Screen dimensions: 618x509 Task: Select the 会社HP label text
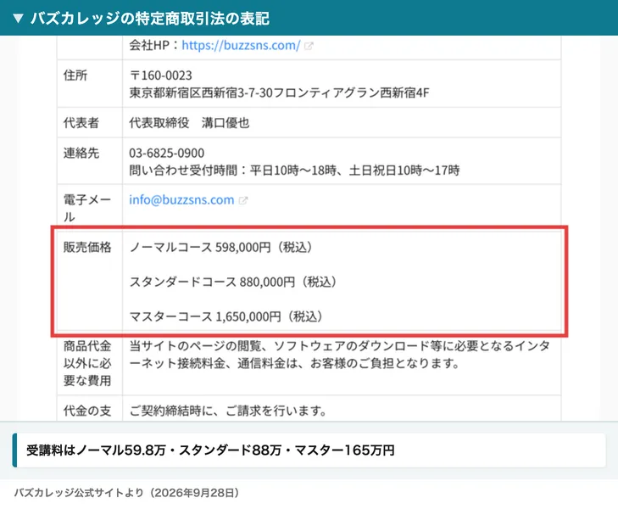click(149, 45)
